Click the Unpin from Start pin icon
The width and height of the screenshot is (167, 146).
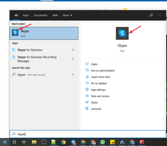pyautogui.click(x=87, y=77)
